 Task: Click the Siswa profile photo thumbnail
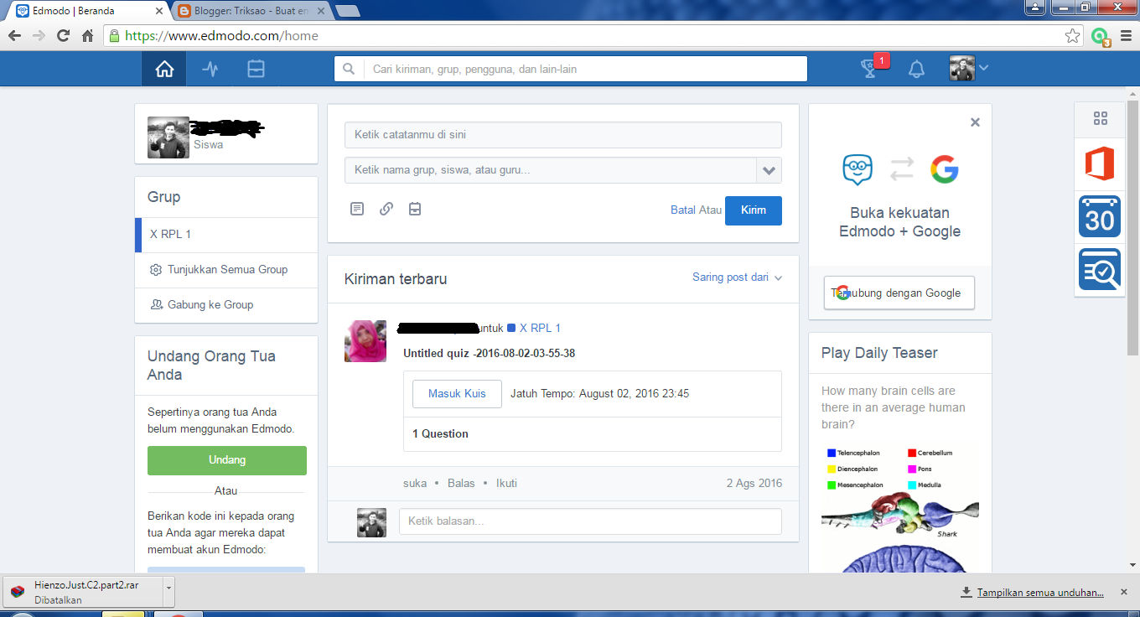[x=168, y=137]
